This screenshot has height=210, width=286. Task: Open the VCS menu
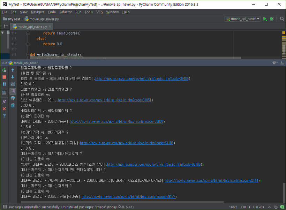[x=100, y=12]
